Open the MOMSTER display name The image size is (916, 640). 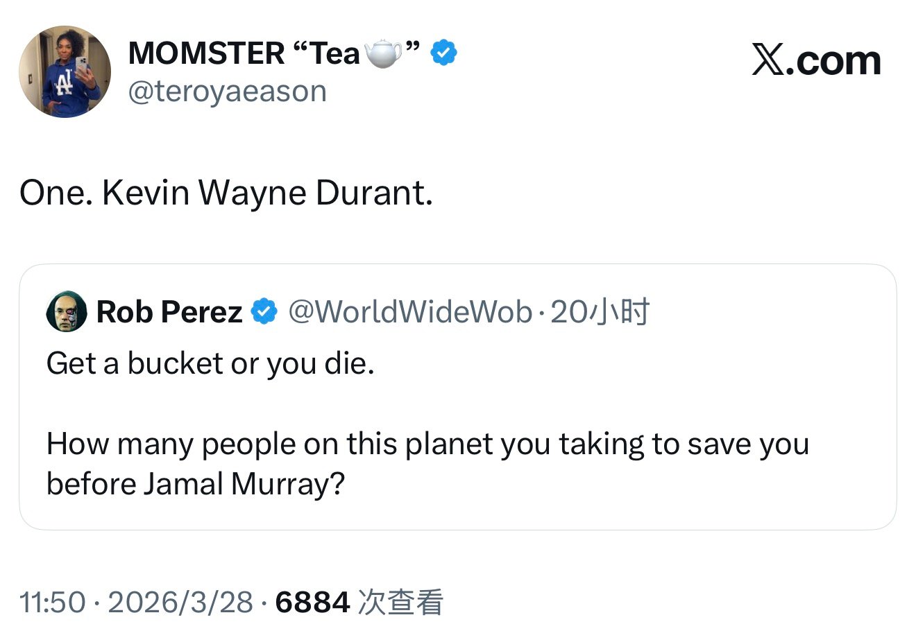243,53
